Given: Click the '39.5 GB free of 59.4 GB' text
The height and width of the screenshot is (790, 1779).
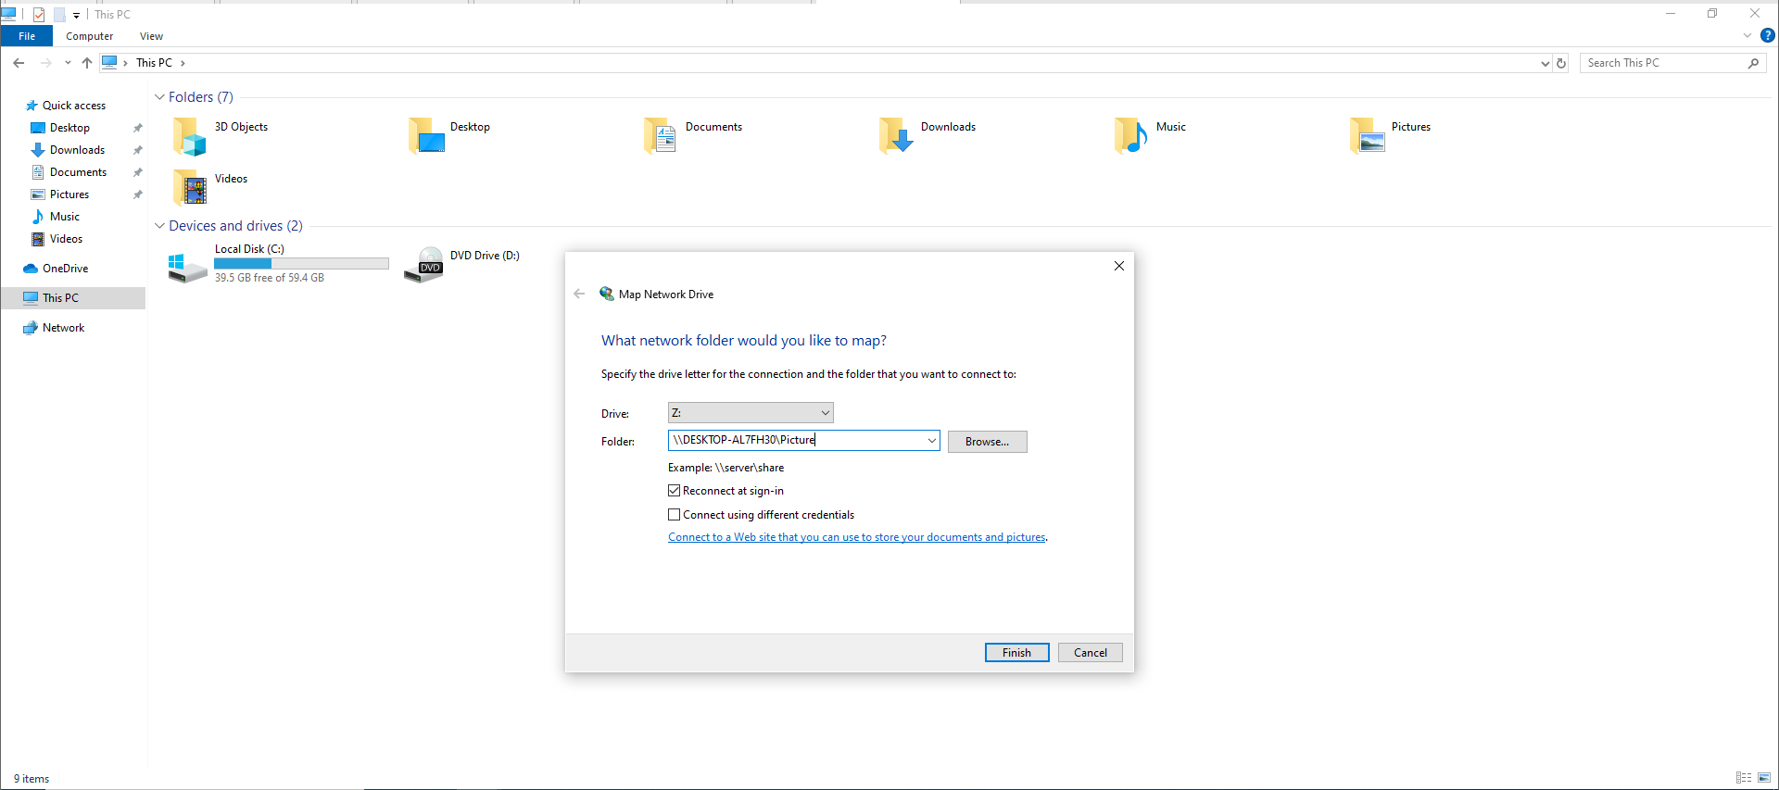Looking at the screenshot, I should 270,278.
